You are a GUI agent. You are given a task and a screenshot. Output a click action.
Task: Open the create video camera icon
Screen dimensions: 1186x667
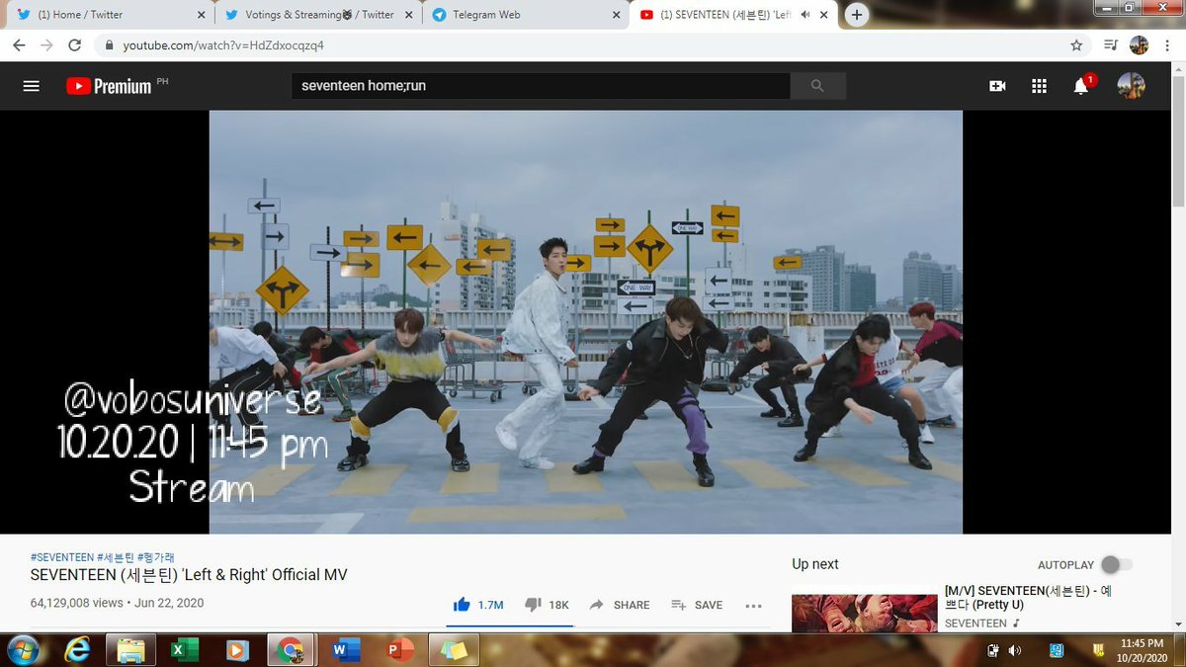(x=997, y=86)
